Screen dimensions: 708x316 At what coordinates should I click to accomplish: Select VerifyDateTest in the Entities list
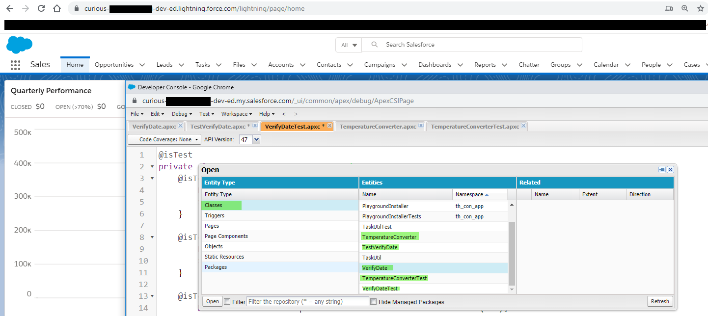pos(380,289)
